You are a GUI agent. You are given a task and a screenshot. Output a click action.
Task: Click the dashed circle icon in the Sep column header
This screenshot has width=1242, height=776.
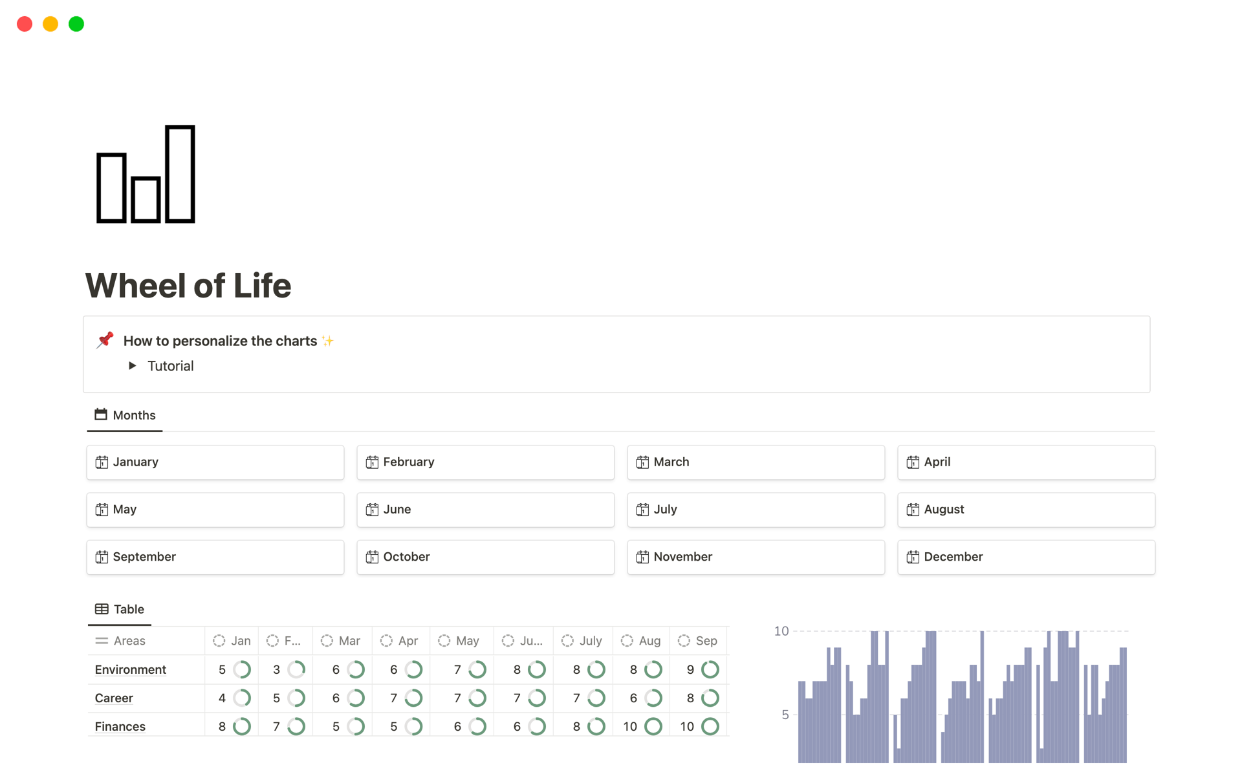pyautogui.click(x=684, y=641)
